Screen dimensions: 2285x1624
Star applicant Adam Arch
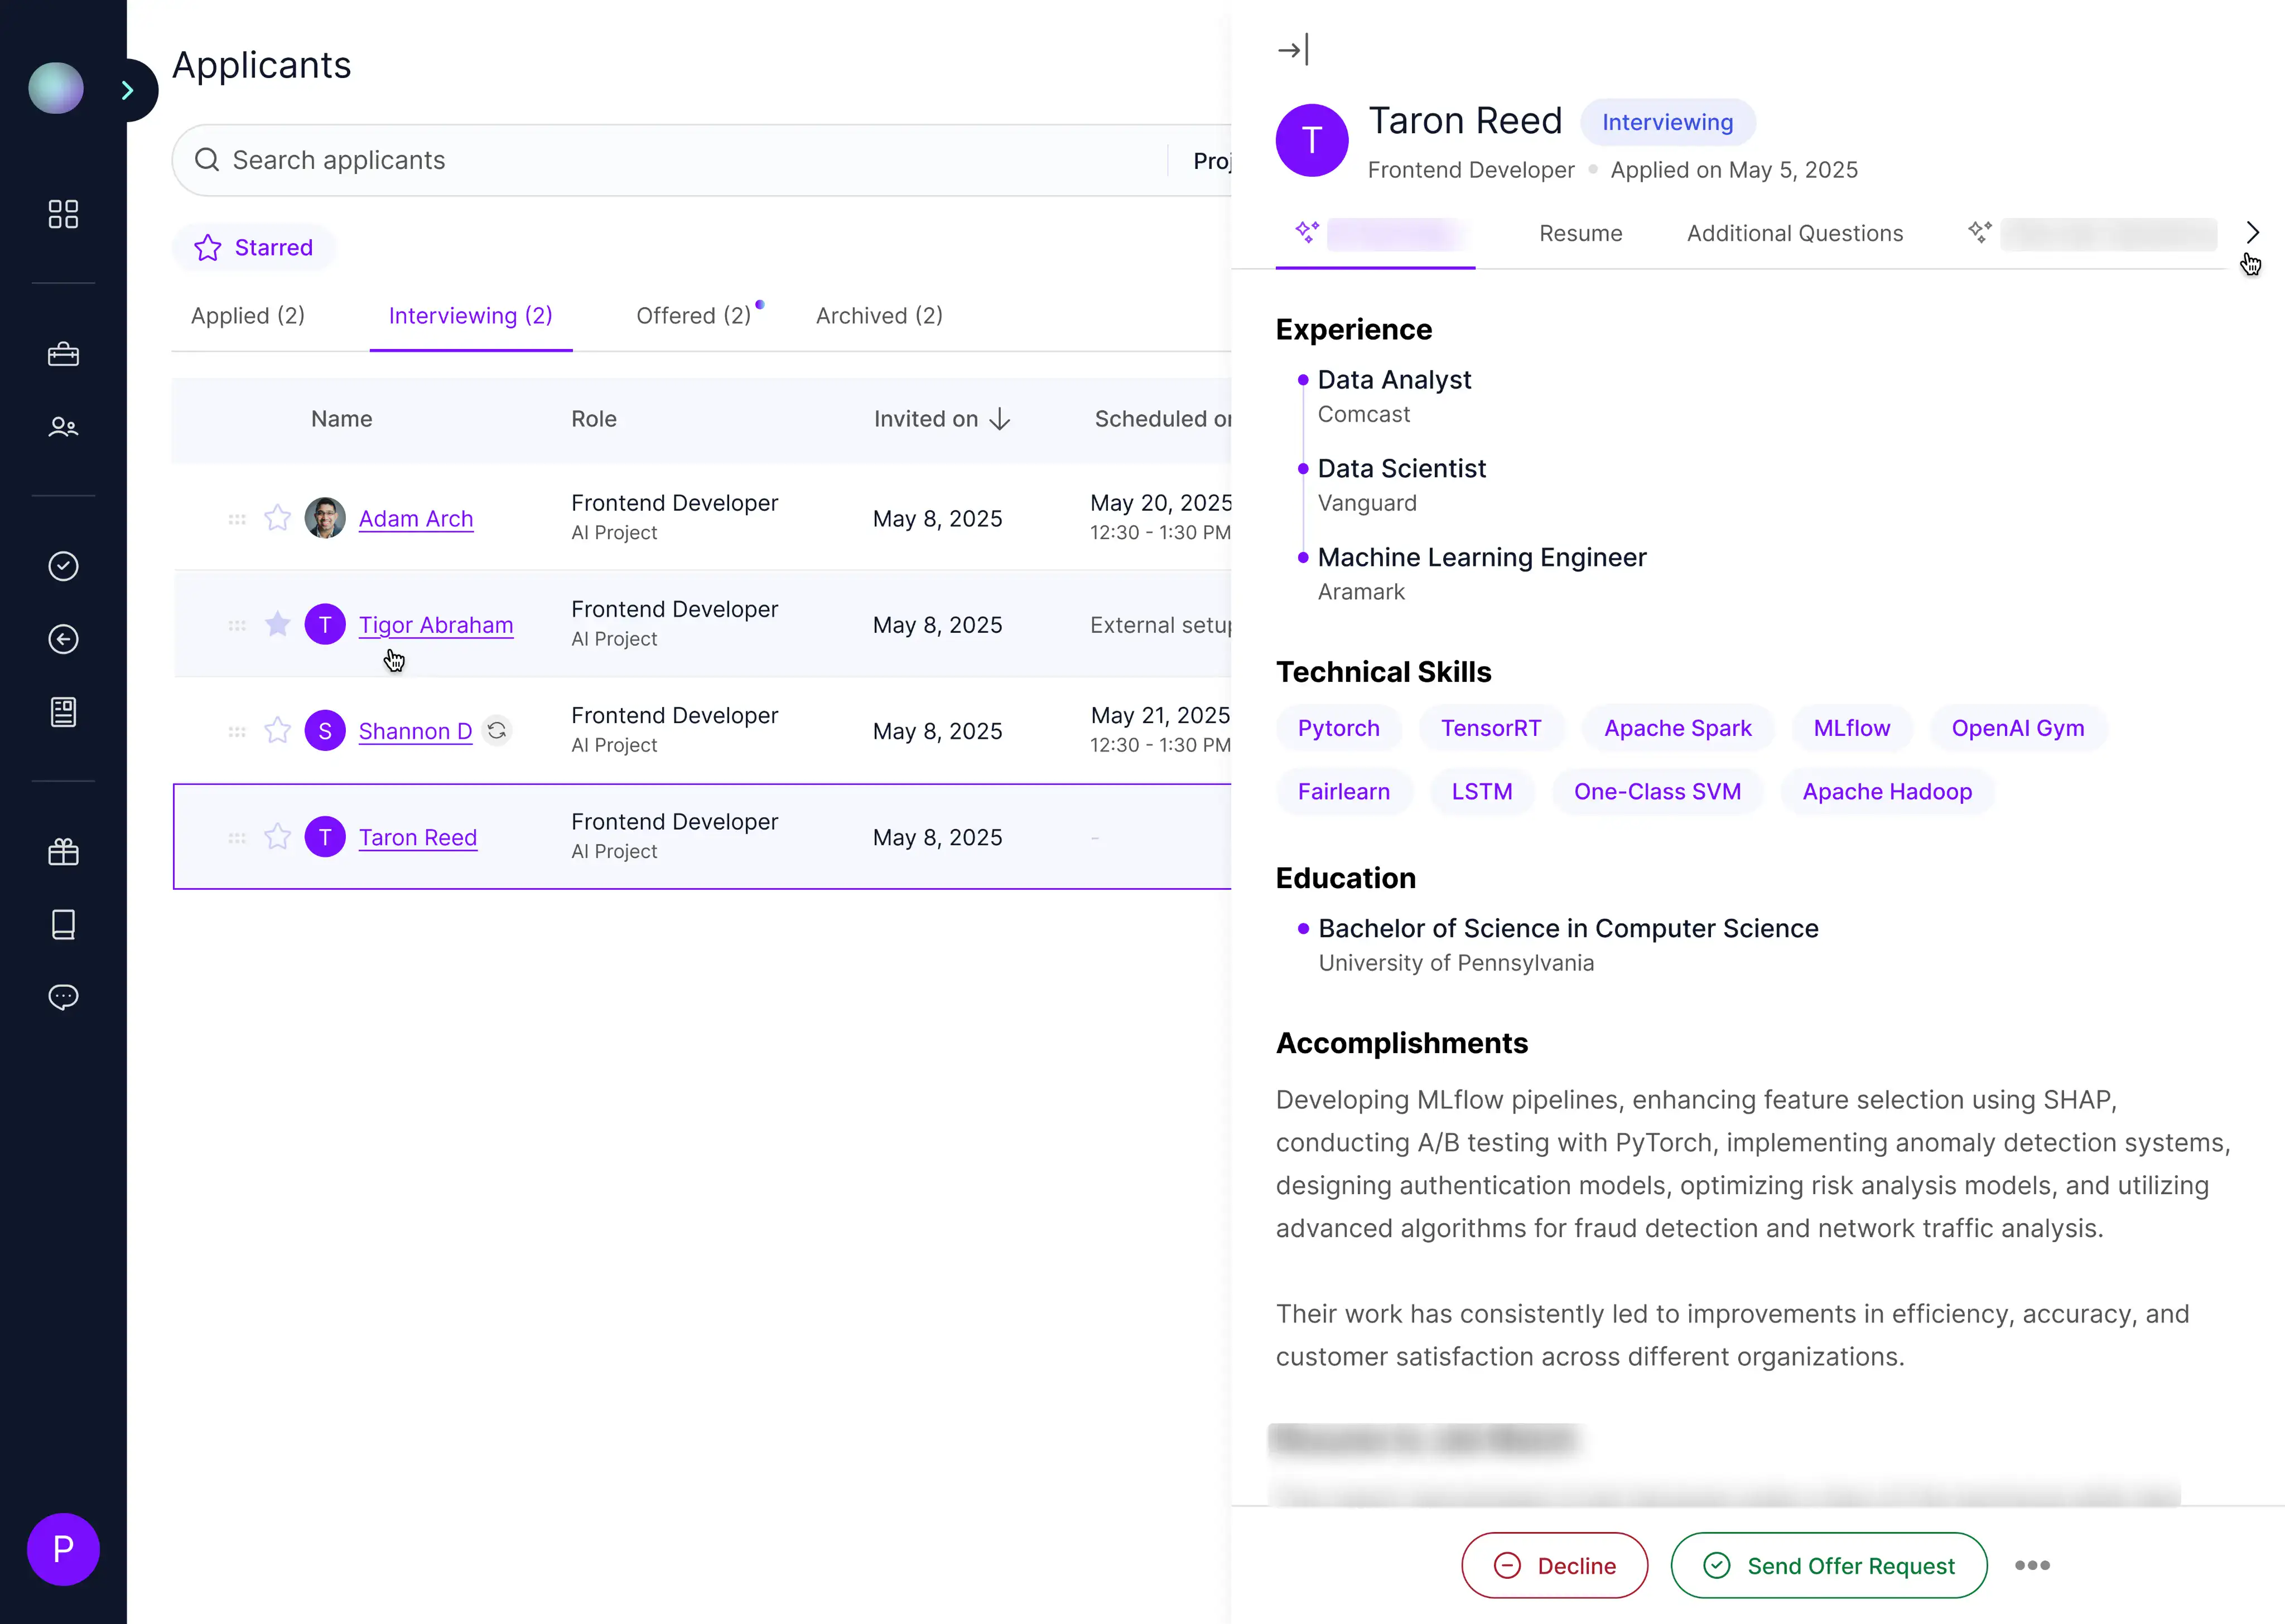(x=277, y=518)
